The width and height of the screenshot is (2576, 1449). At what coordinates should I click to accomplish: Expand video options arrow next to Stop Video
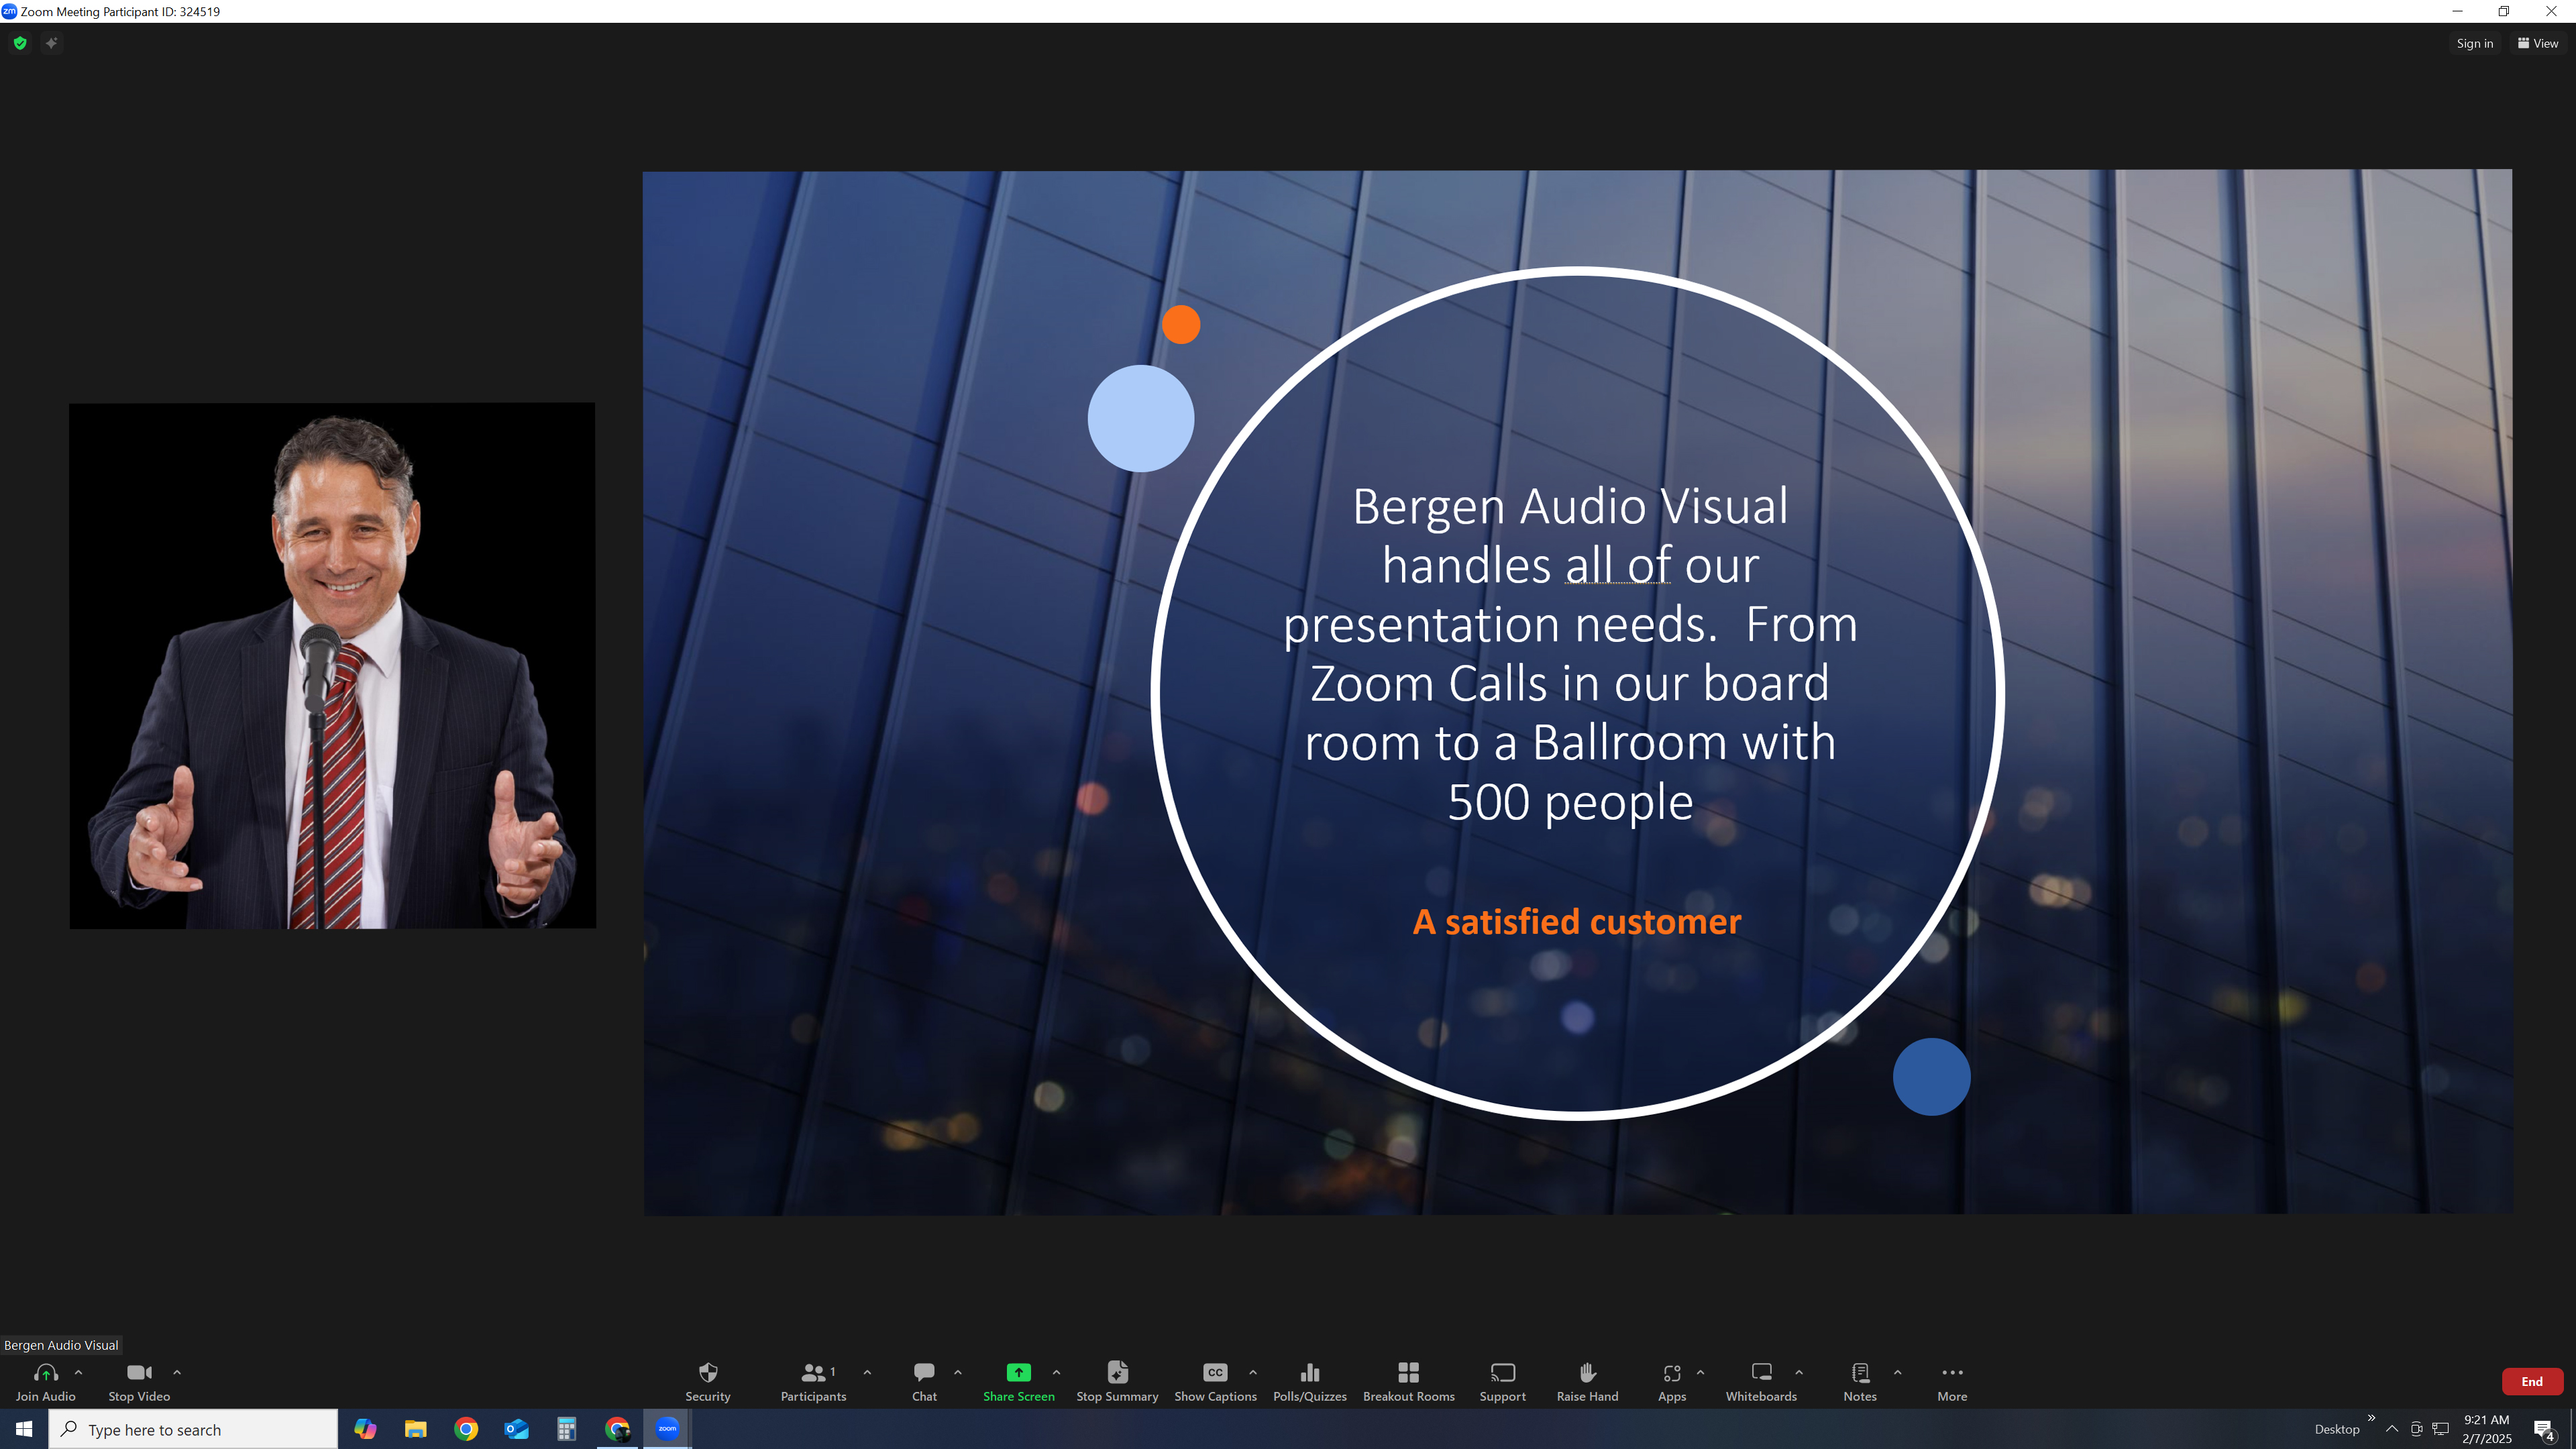pos(177,1372)
